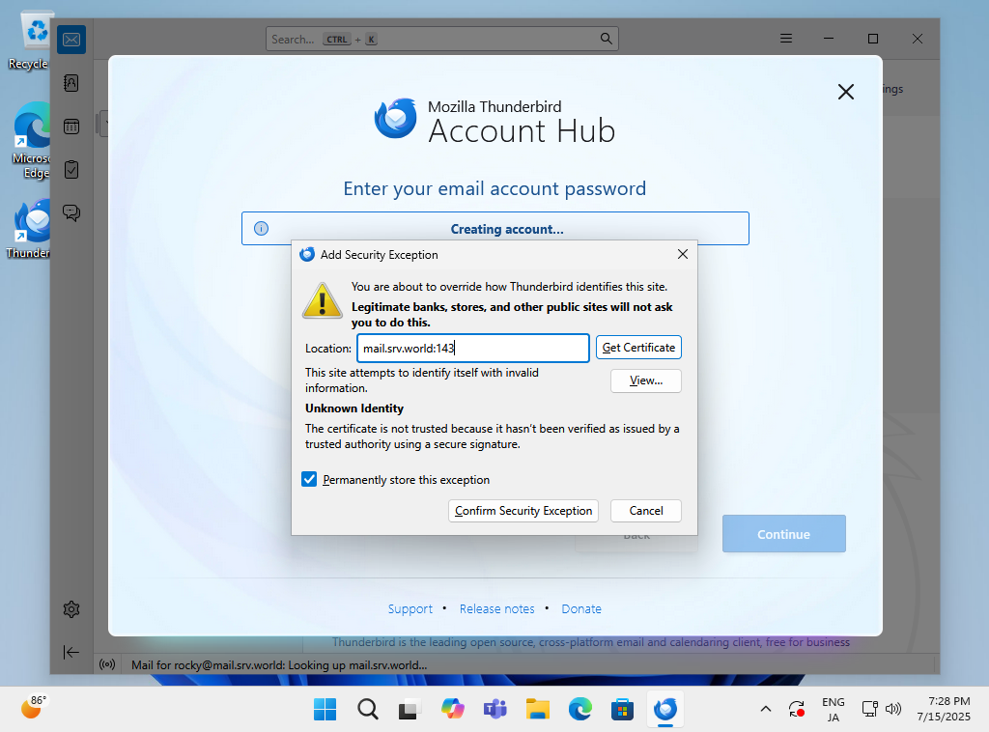Click View... certificate button

[x=646, y=380]
